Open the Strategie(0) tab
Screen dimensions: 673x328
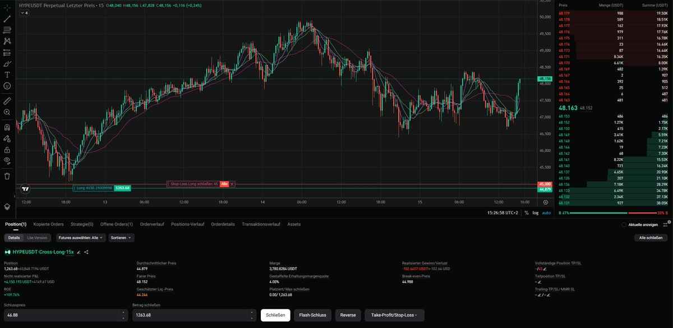coord(82,224)
